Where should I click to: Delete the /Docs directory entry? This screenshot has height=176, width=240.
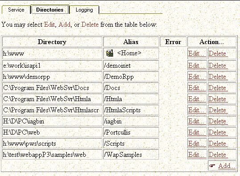[218, 88]
